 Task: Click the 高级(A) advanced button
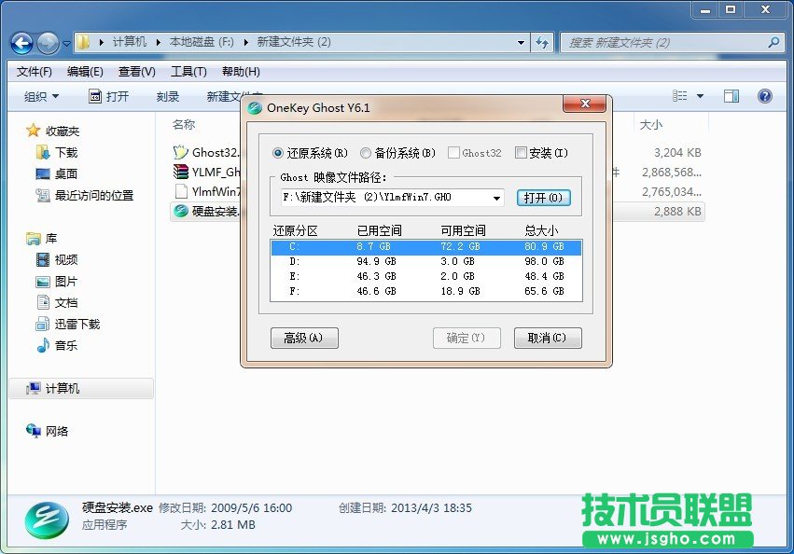pos(304,339)
